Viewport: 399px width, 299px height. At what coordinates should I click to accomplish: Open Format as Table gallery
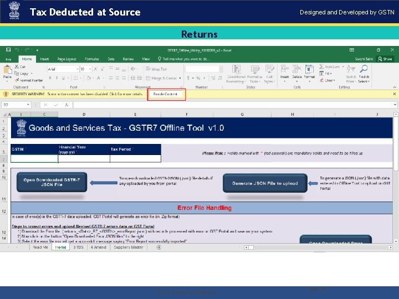coord(255,74)
